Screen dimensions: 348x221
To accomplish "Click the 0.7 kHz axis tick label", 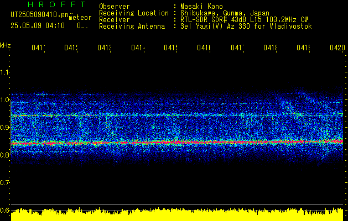I will point(4,183).
